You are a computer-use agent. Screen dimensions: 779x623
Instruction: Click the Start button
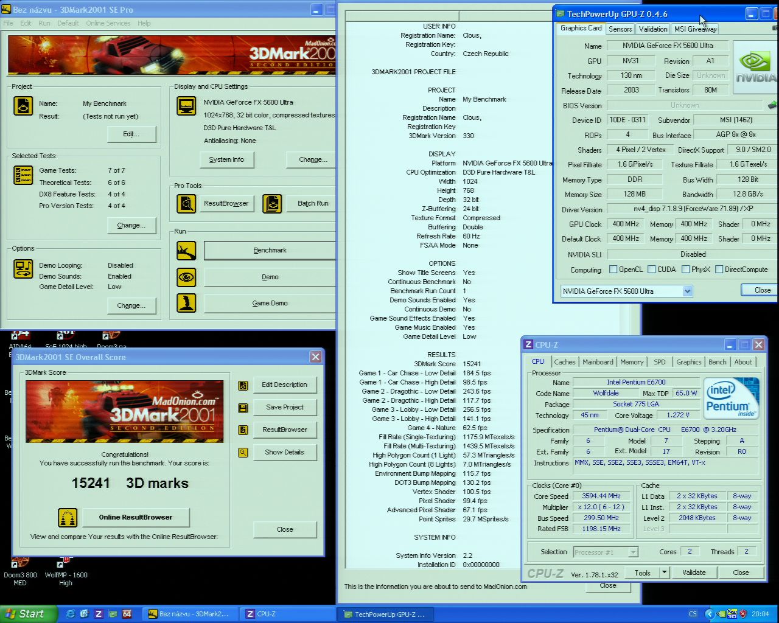[29, 614]
